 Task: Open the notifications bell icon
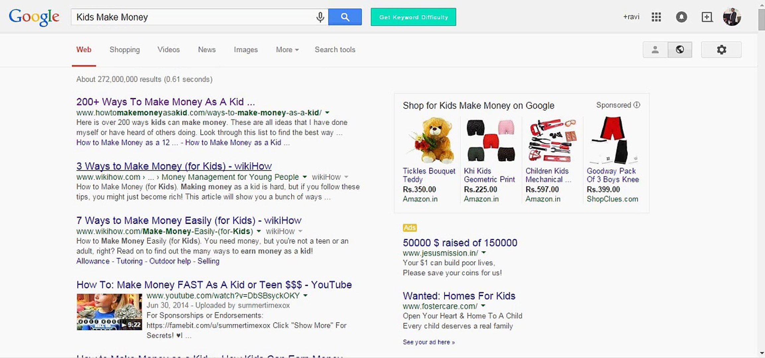click(681, 17)
